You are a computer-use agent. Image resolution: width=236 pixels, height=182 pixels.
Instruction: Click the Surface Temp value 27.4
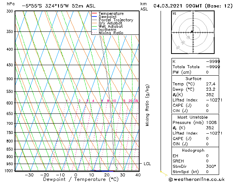click(211, 84)
